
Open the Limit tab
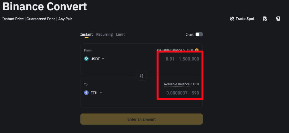[x=120, y=34]
